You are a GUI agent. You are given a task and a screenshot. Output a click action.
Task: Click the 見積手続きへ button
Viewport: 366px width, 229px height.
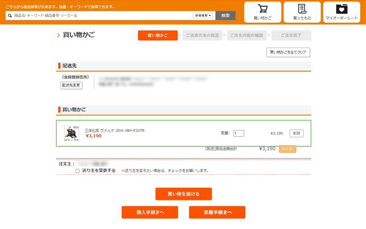pos(217,212)
